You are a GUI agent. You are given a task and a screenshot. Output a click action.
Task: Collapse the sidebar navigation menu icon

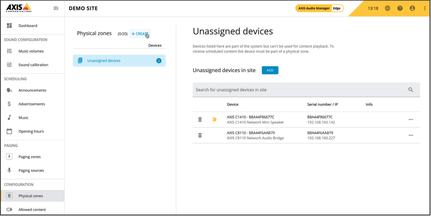pyautogui.click(x=56, y=8)
